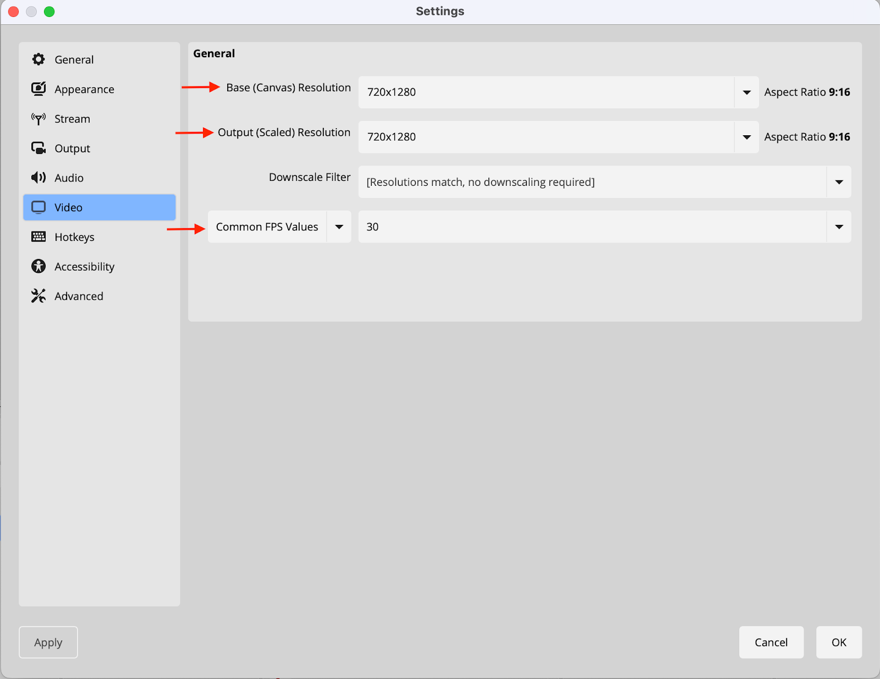The image size is (880, 679).
Task: Click the General gear icon in sidebar
Action: click(38, 59)
